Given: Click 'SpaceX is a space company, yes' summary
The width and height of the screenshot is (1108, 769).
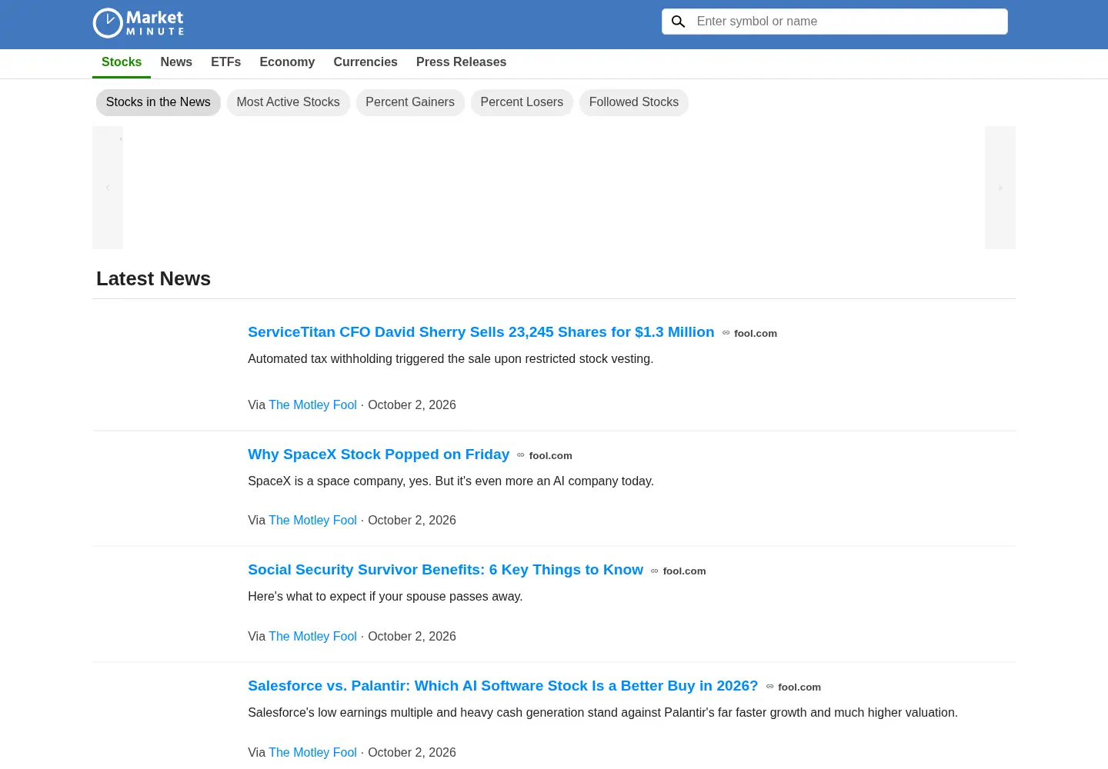Looking at the screenshot, I should click(451, 481).
